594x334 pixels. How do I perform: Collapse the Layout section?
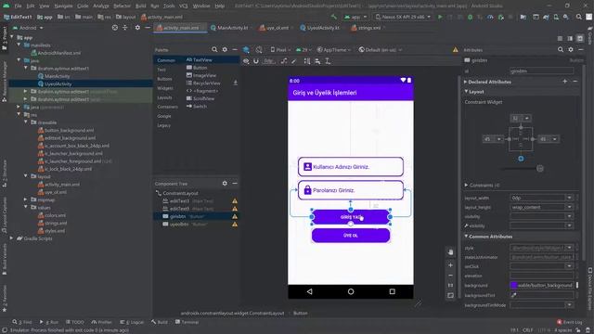click(466, 92)
